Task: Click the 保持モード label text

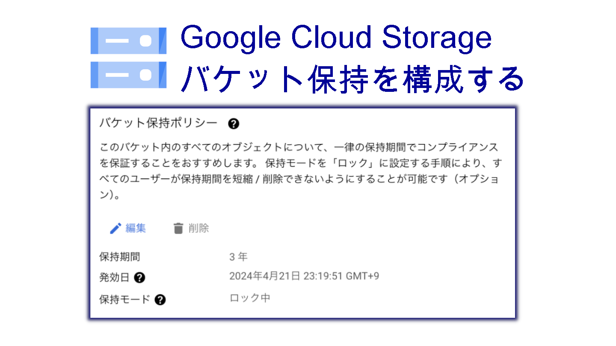Action: pyautogui.click(x=124, y=300)
